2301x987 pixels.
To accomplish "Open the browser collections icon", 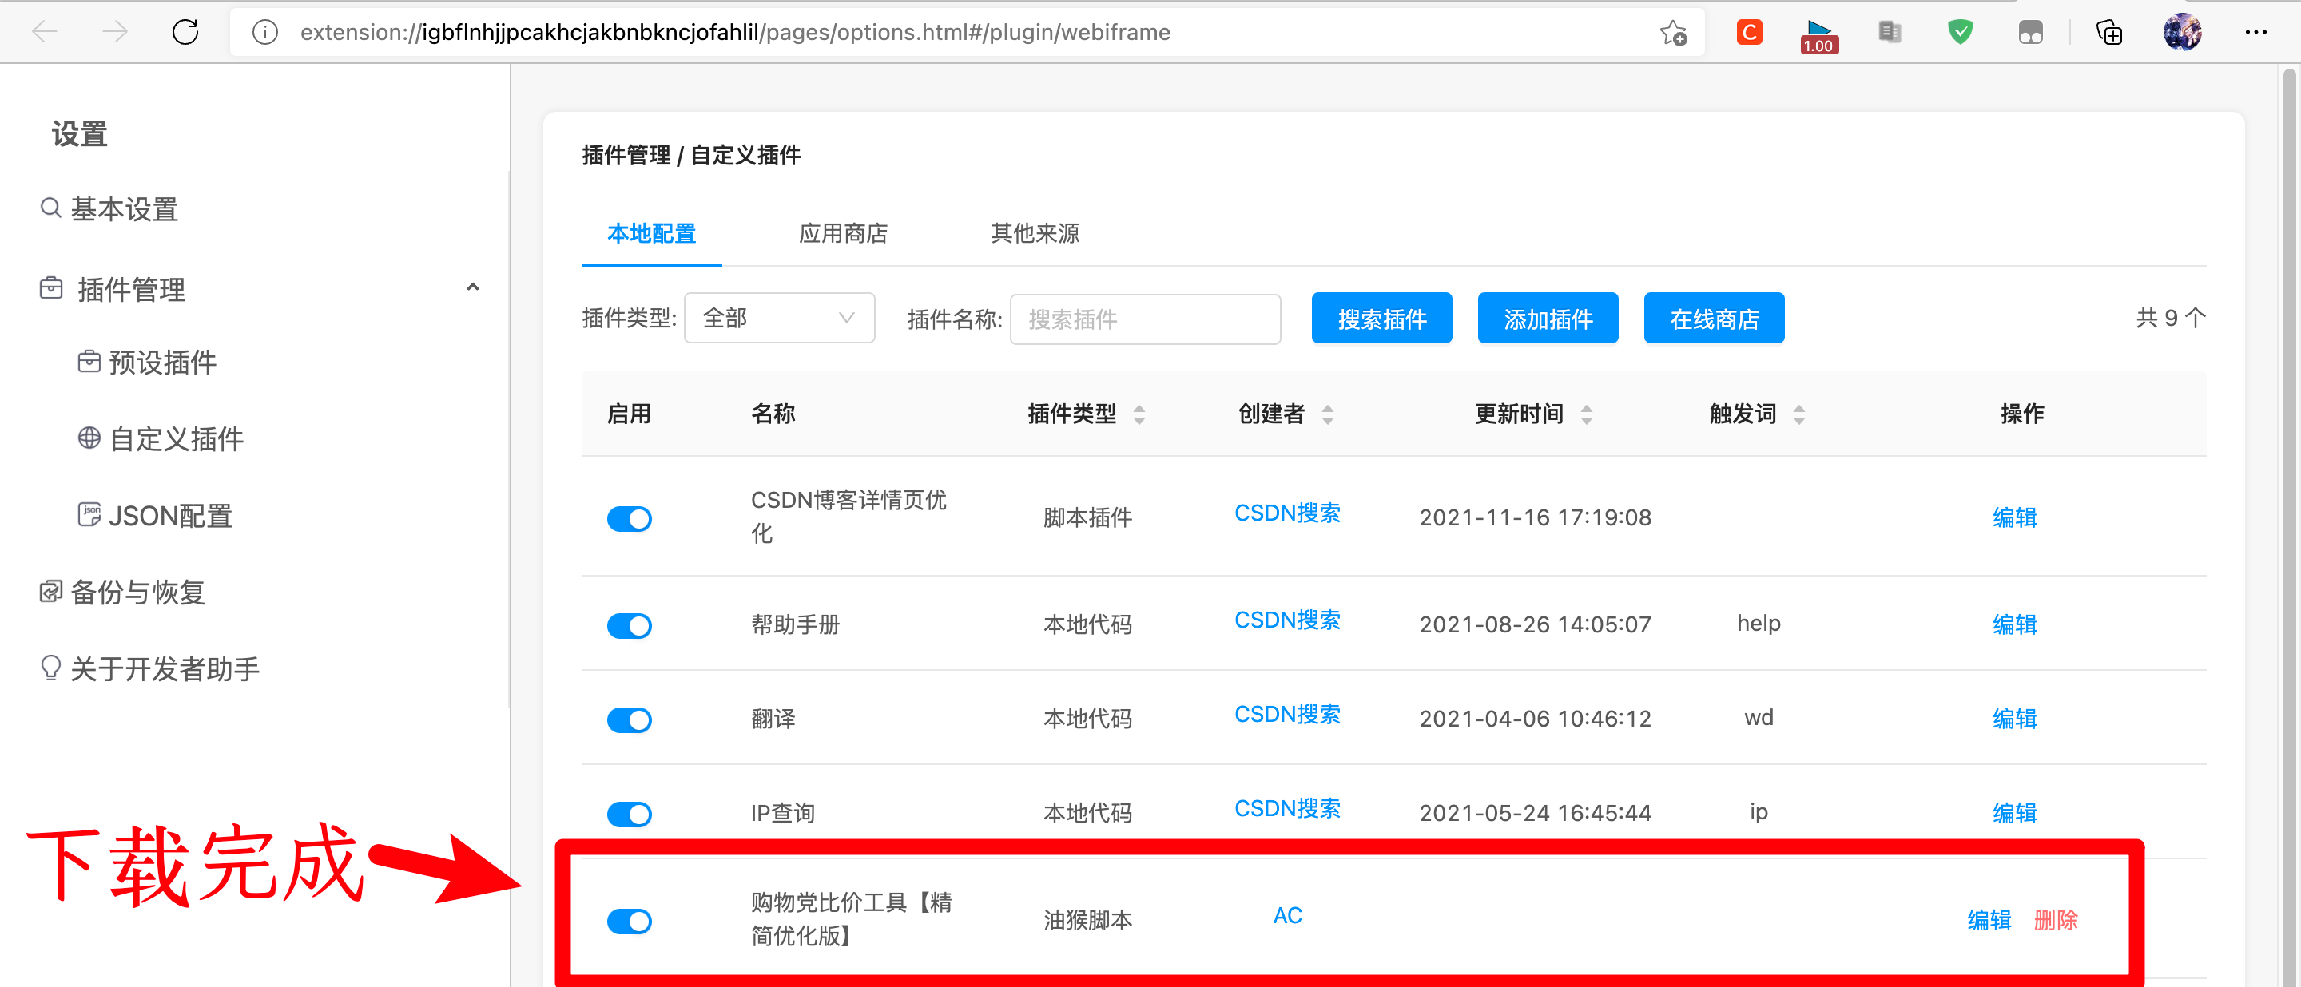I will [2109, 33].
